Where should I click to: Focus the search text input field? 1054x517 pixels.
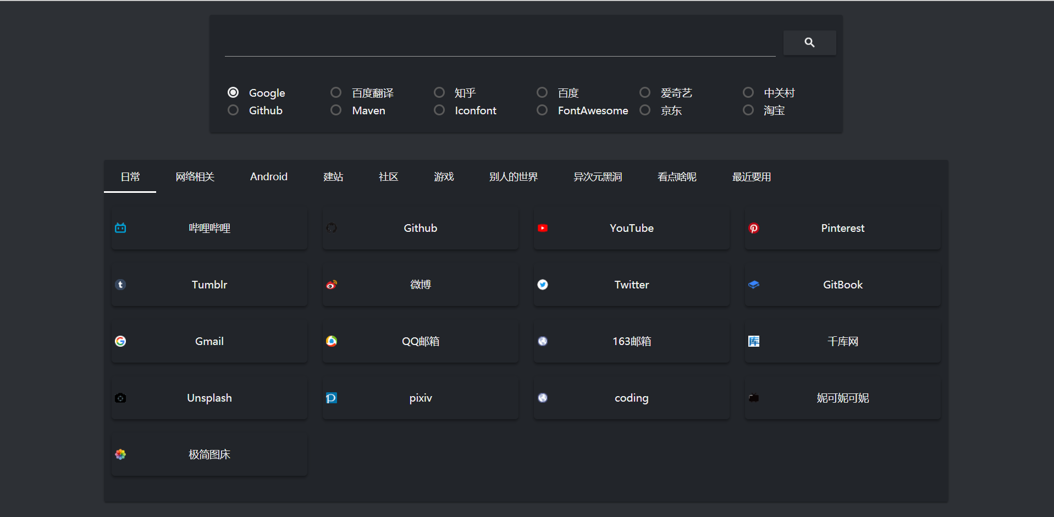(x=500, y=43)
